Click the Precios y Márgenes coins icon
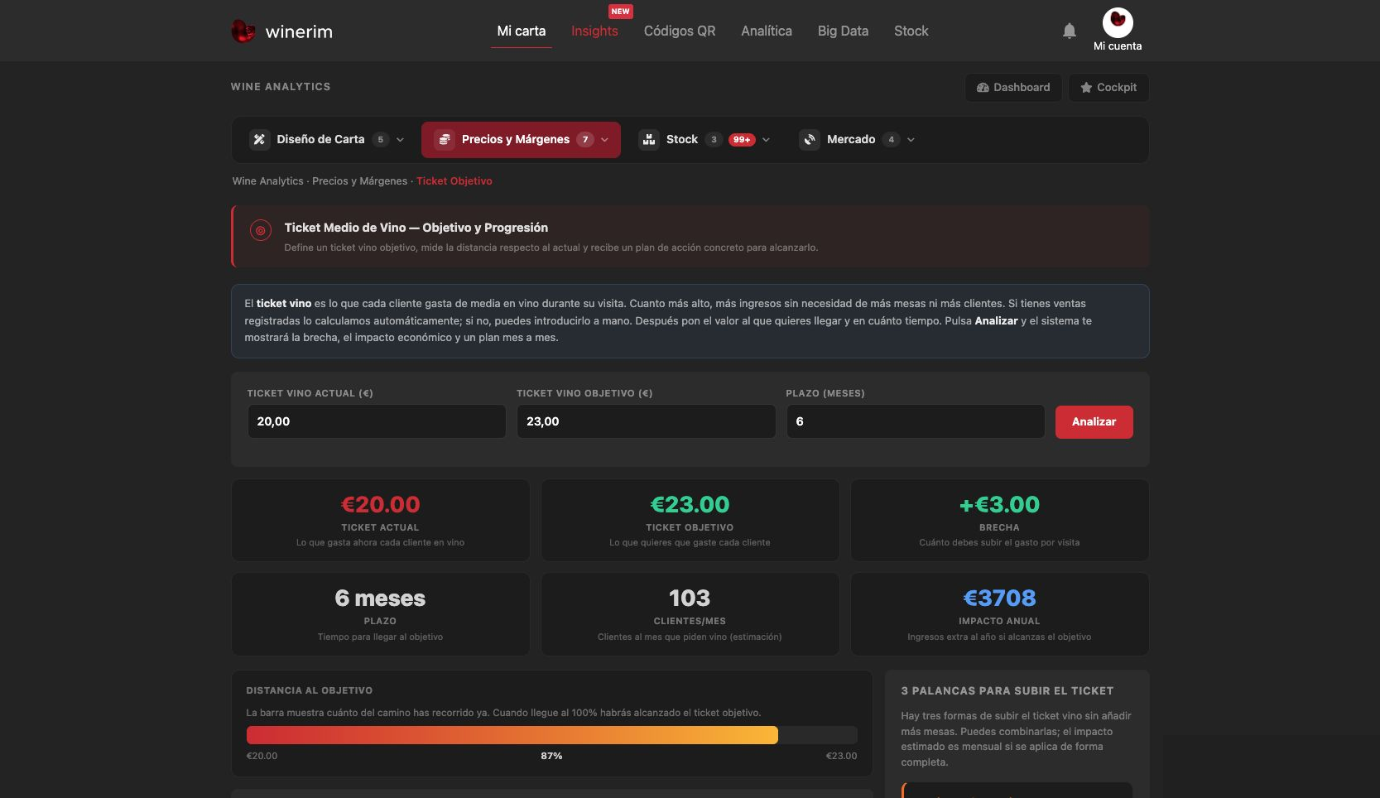 click(x=445, y=140)
